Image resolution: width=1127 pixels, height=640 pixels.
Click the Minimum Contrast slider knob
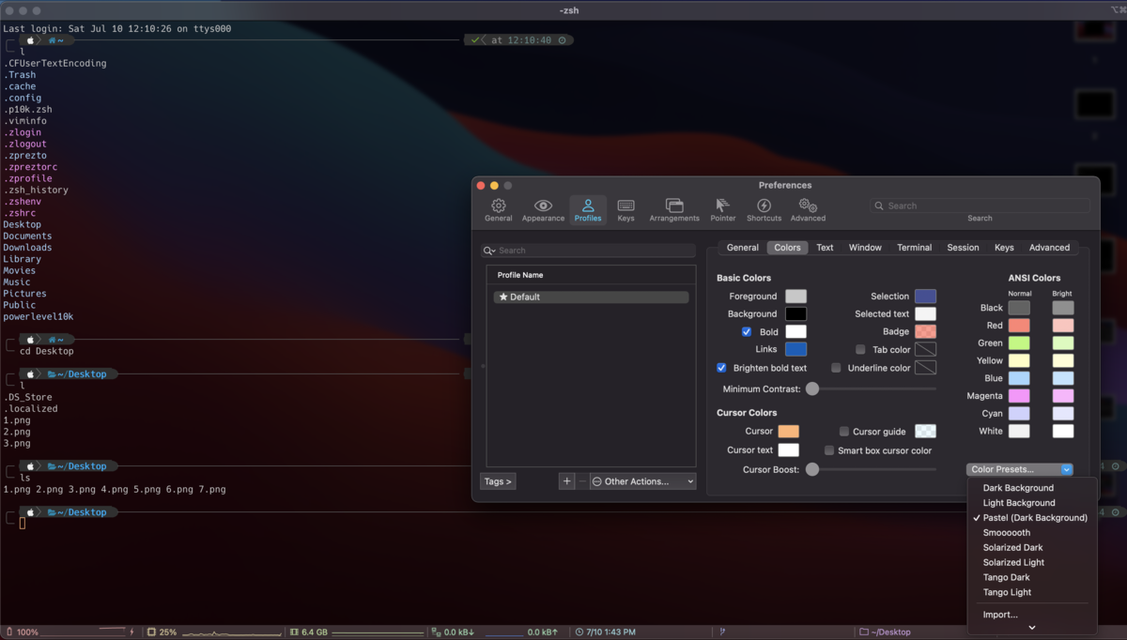812,389
